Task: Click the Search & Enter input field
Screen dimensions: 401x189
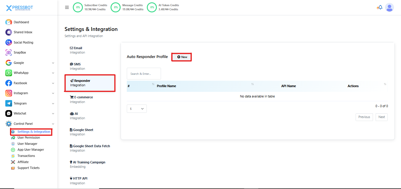Action: (144, 74)
